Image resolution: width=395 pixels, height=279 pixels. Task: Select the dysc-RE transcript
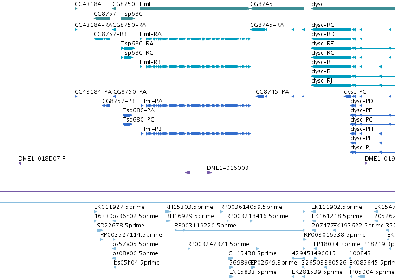(353, 48)
